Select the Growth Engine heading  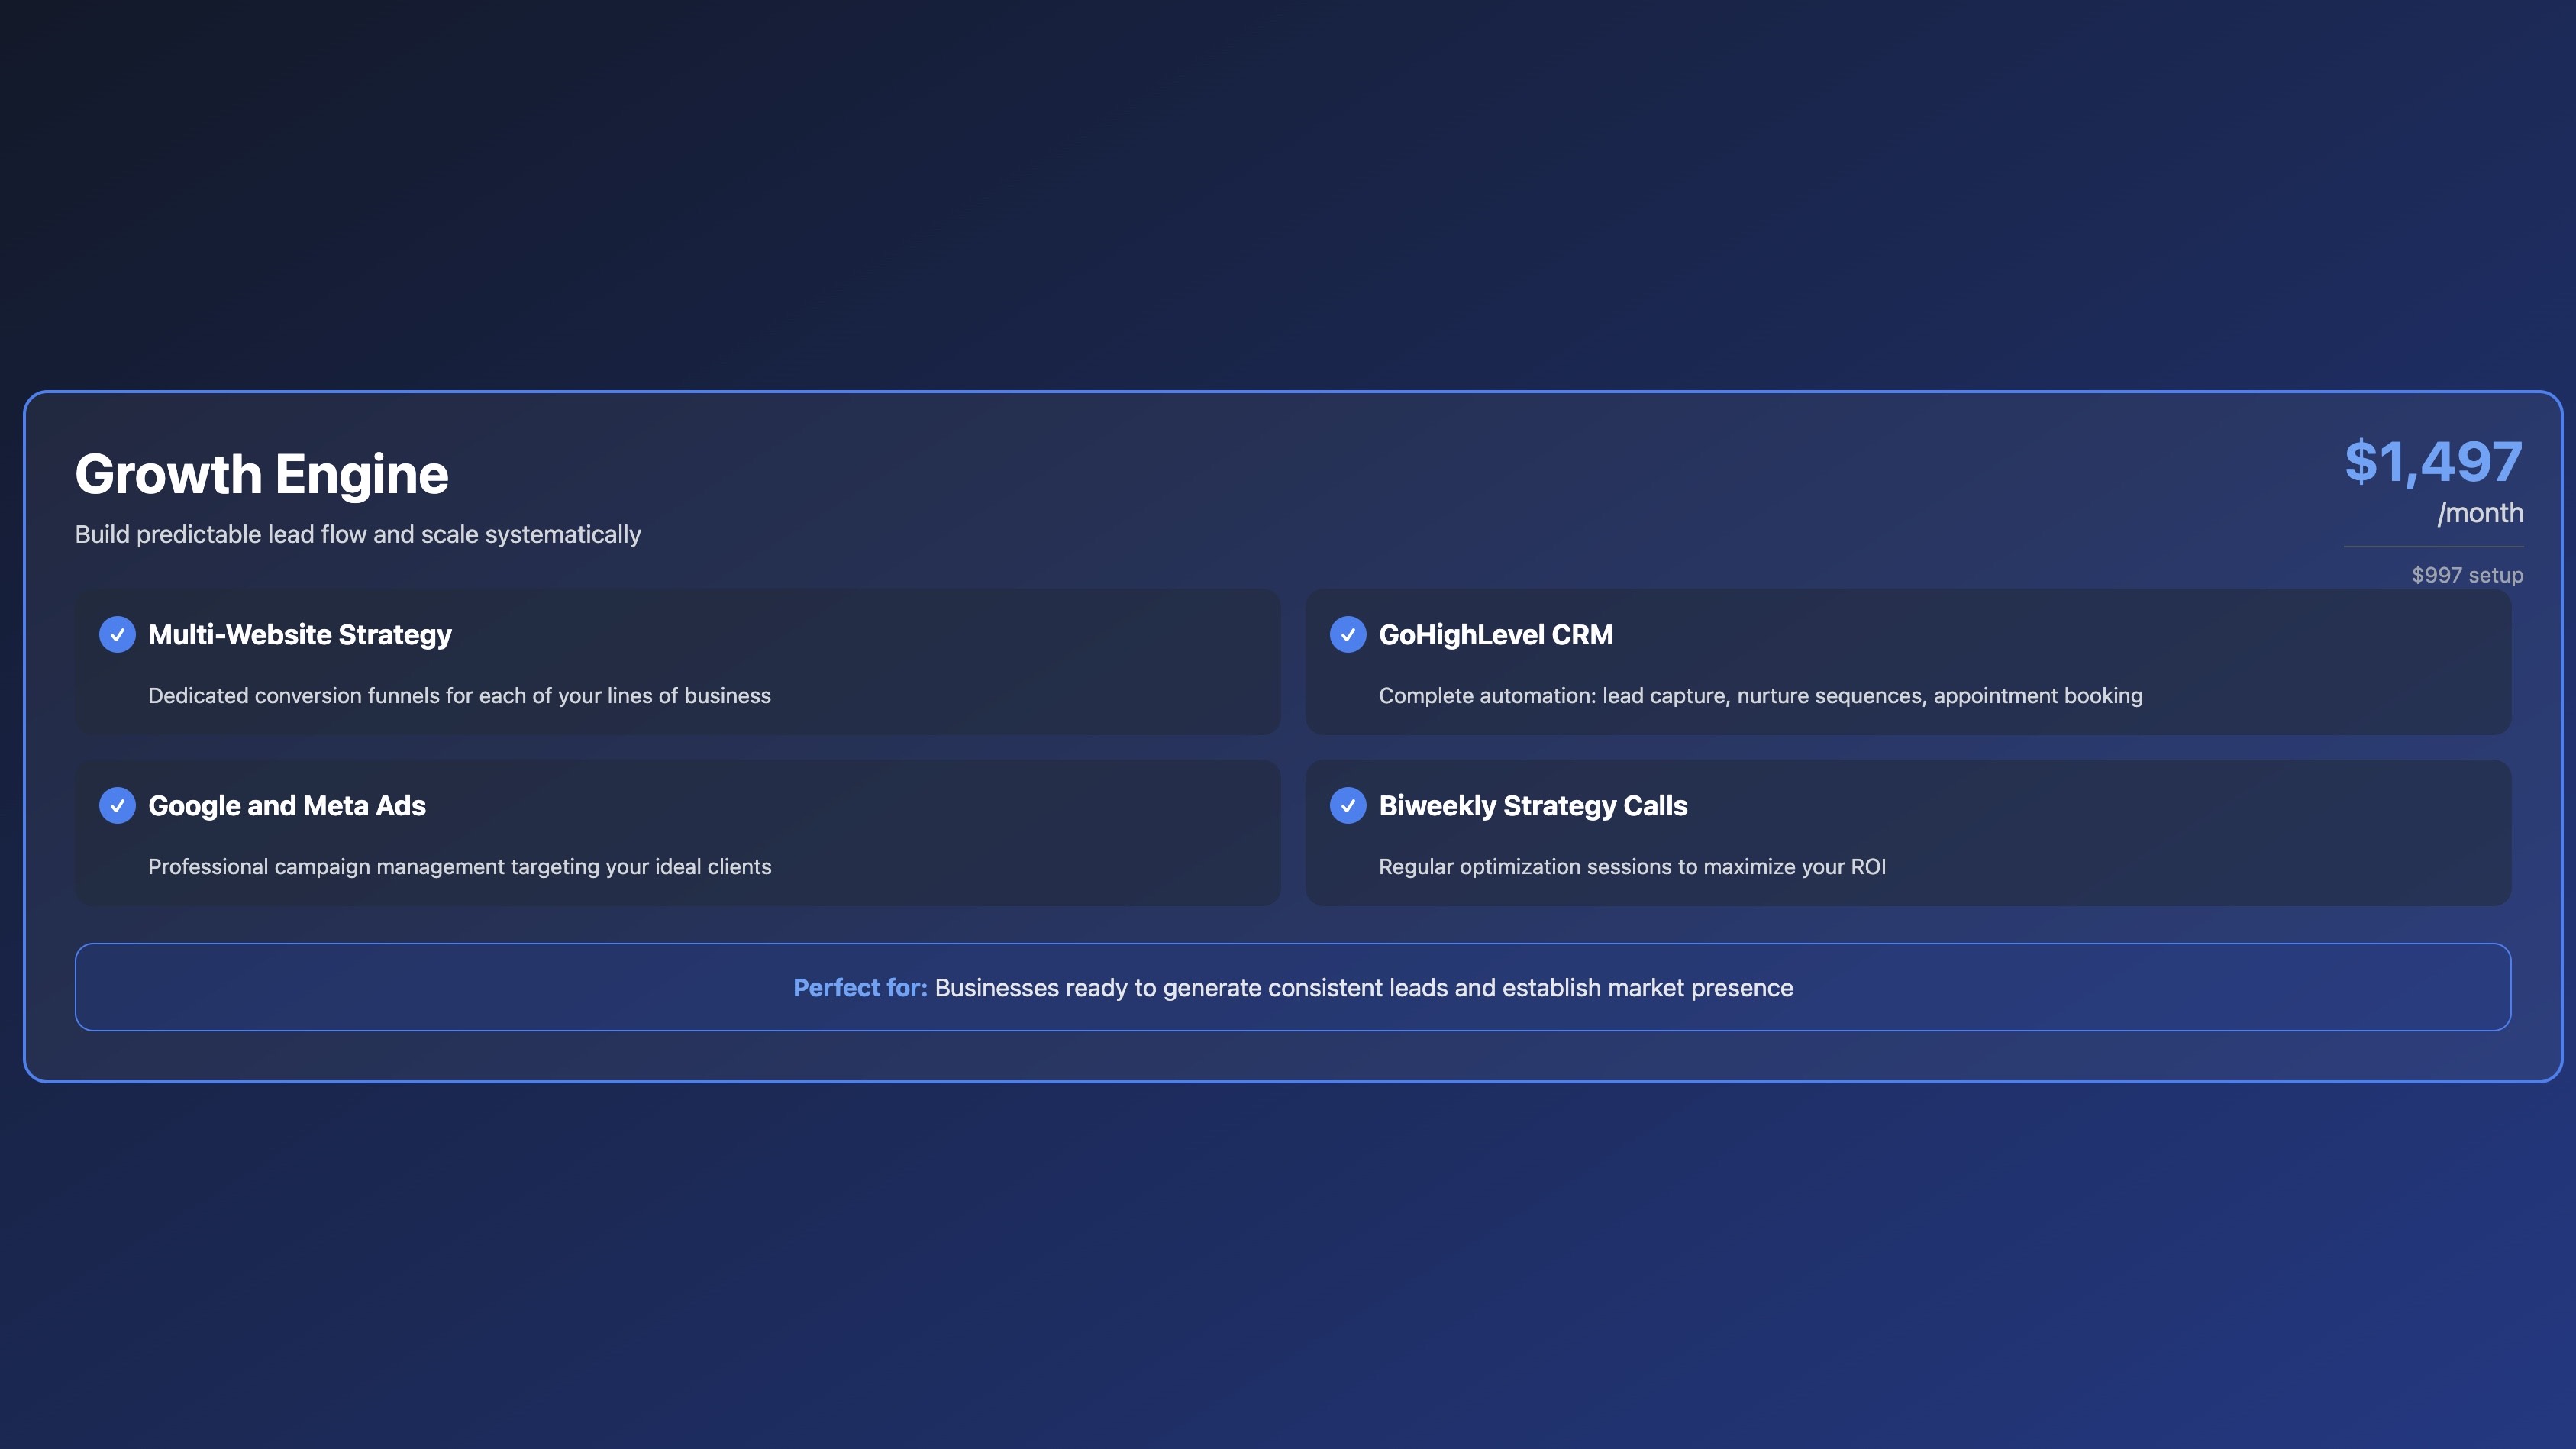point(262,474)
